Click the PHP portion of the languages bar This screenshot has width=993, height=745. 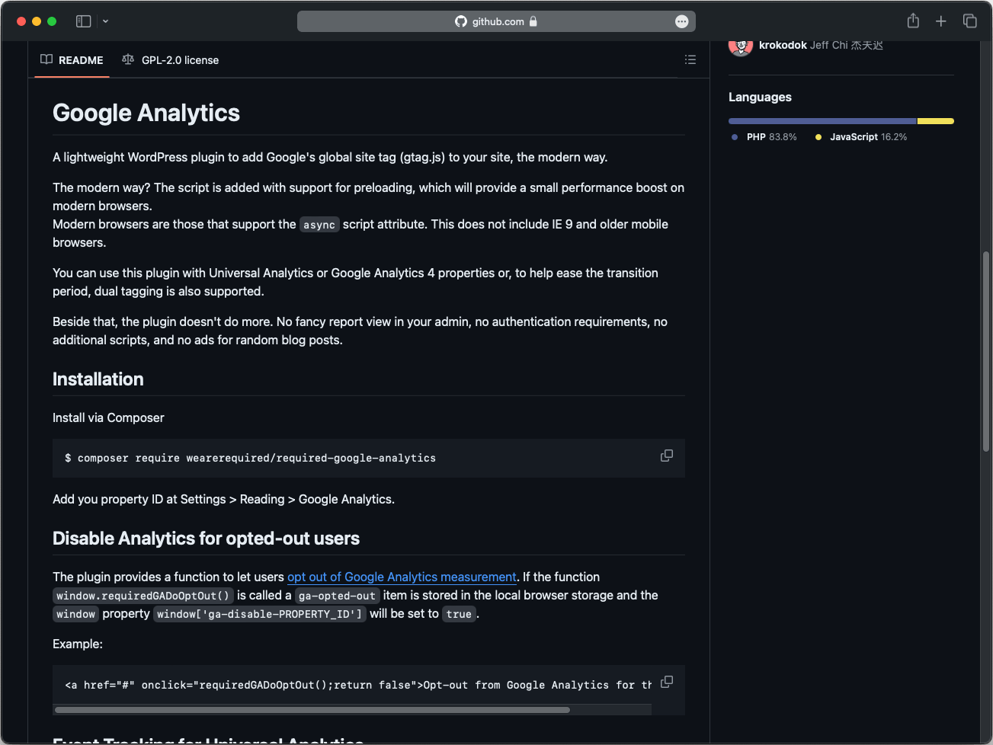pyautogui.click(x=819, y=120)
